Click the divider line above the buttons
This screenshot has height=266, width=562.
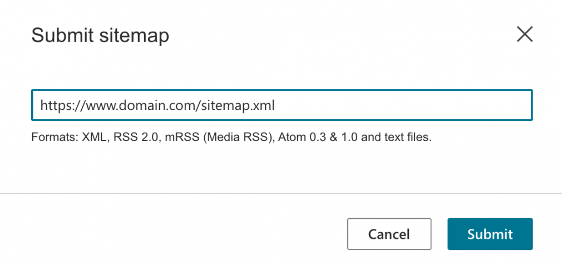coord(281,194)
